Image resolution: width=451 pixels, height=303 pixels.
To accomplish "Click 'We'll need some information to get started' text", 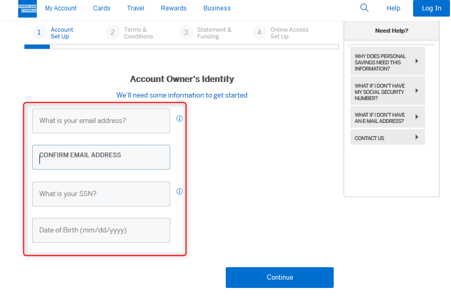I will pos(182,95).
